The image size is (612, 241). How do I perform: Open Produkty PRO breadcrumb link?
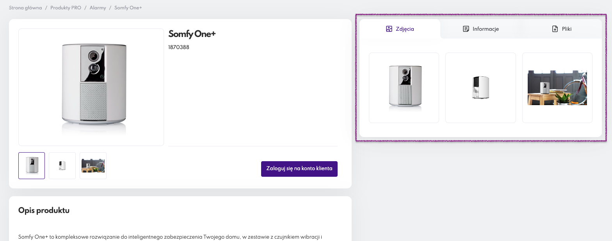point(66,8)
